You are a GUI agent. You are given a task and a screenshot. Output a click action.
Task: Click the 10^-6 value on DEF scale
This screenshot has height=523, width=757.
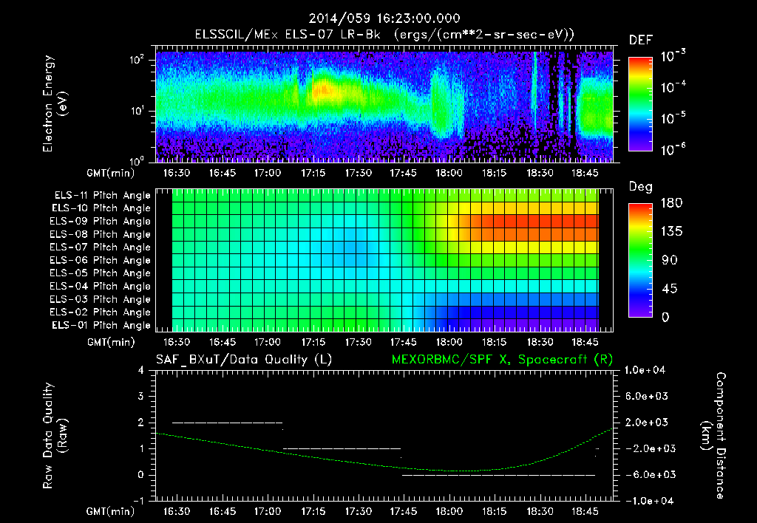673,149
